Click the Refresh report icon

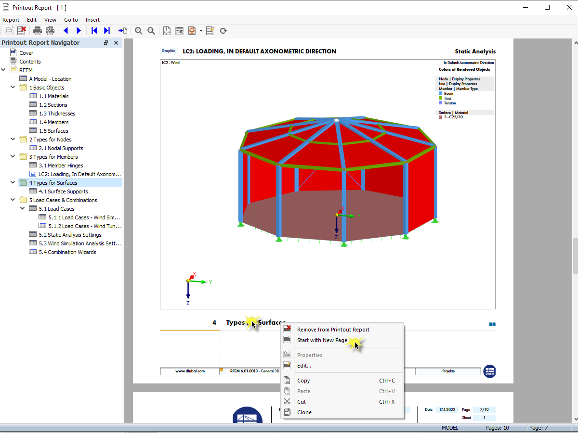point(223,31)
